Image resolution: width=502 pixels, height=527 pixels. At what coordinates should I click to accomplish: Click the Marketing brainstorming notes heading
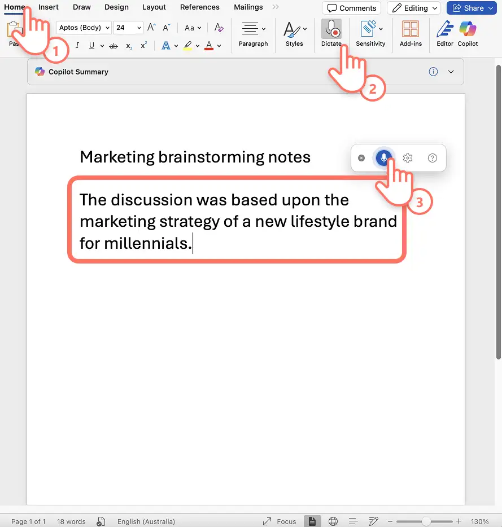coord(195,157)
